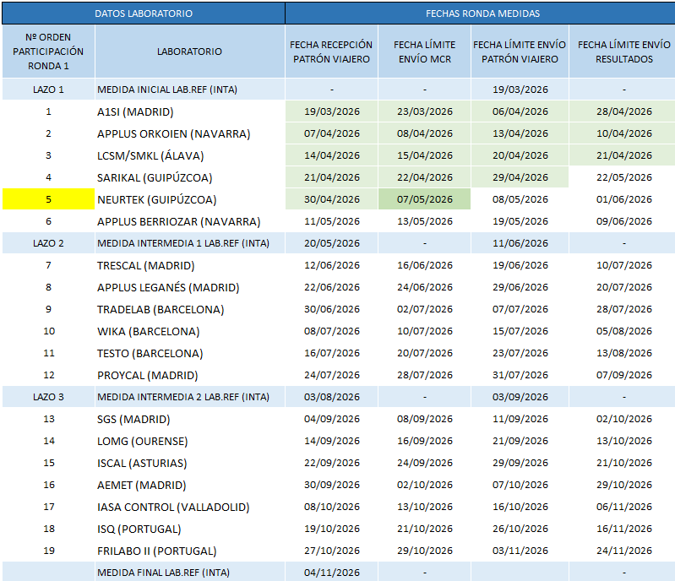Image resolution: width=675 pixels, height=581 pixels.
Task: Click order number 12 in first column
Action: pos(49,375)
